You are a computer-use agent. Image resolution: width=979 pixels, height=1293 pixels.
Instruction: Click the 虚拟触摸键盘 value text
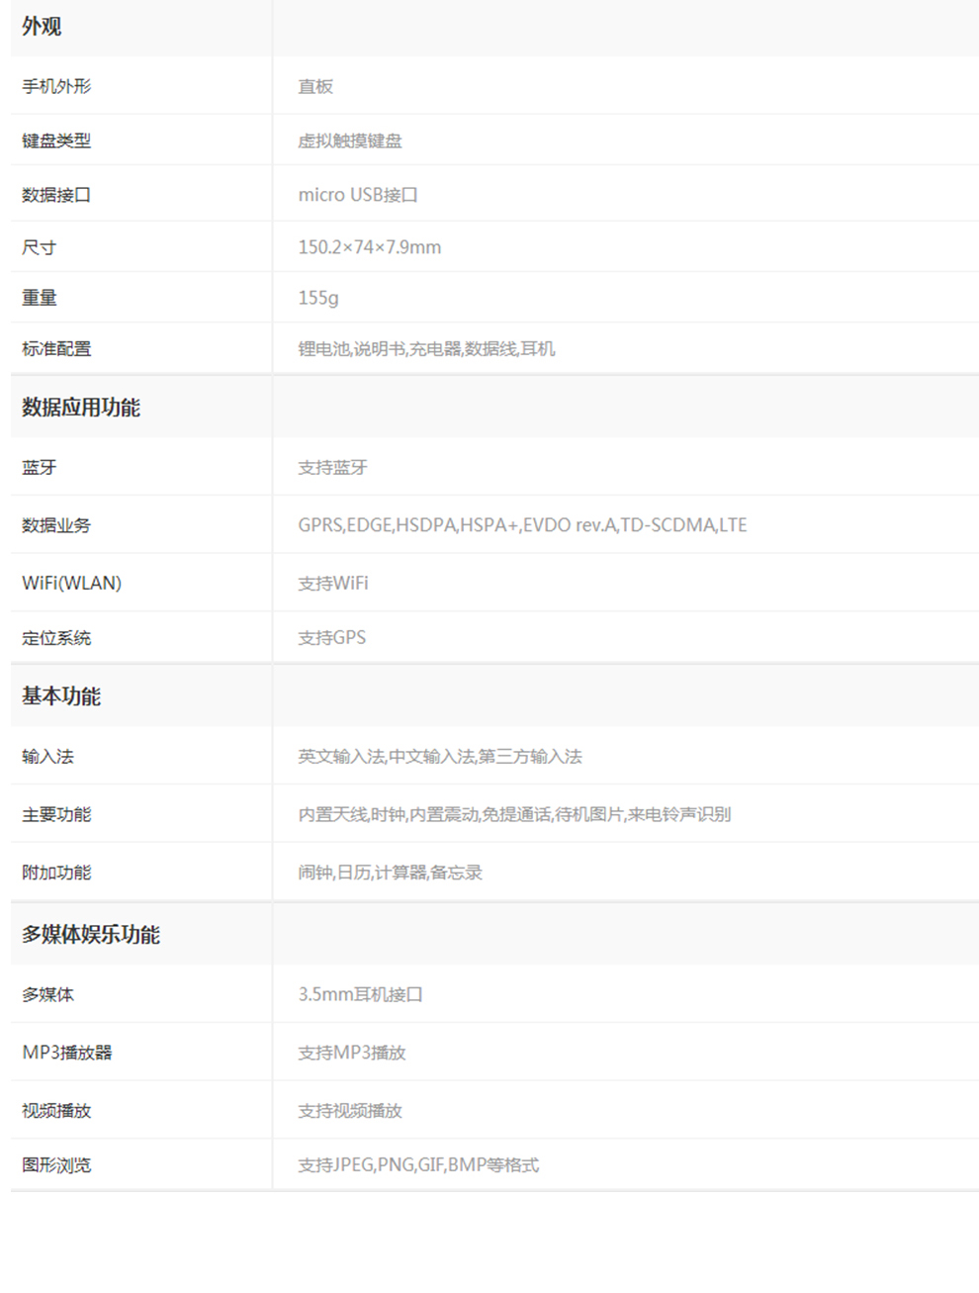[x=350, y=140]
